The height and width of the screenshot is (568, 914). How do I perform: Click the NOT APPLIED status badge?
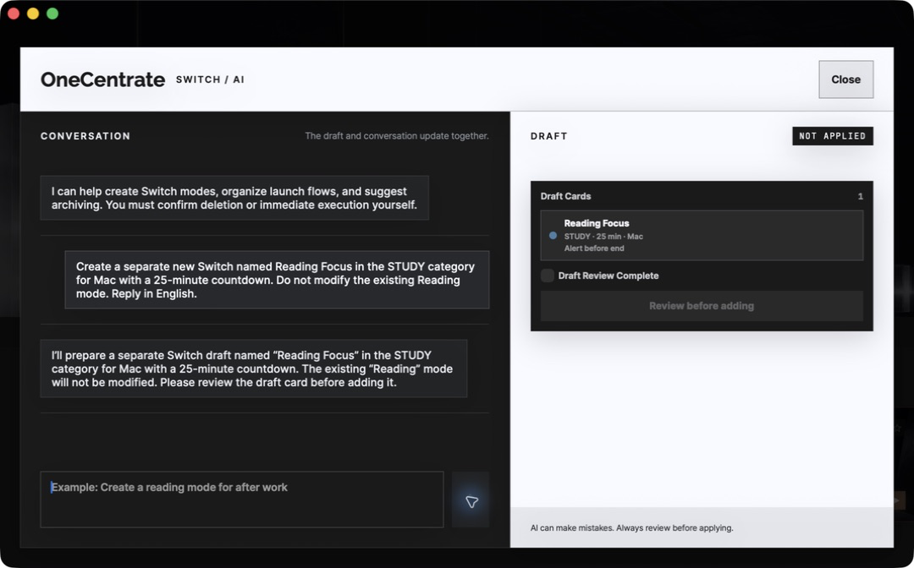point(833,136)
